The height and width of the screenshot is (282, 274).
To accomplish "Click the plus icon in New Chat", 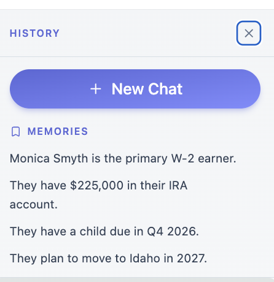I will pyautogui.click(x=96, y=89).
